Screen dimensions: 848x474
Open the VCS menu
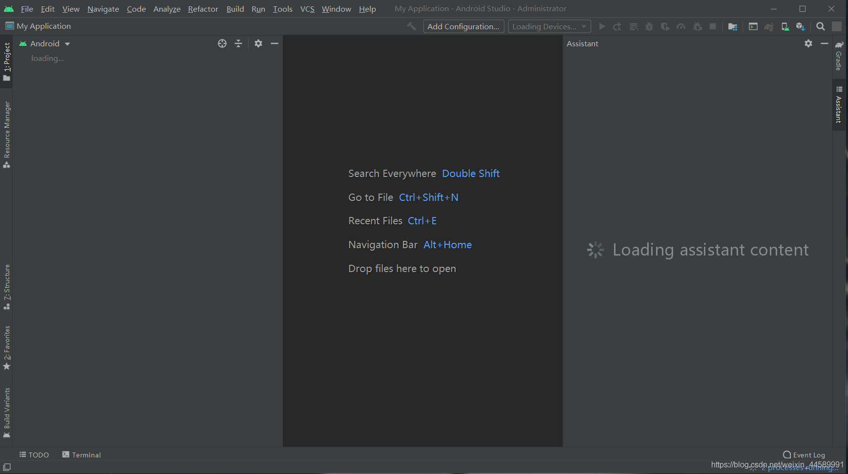[307, 9]
